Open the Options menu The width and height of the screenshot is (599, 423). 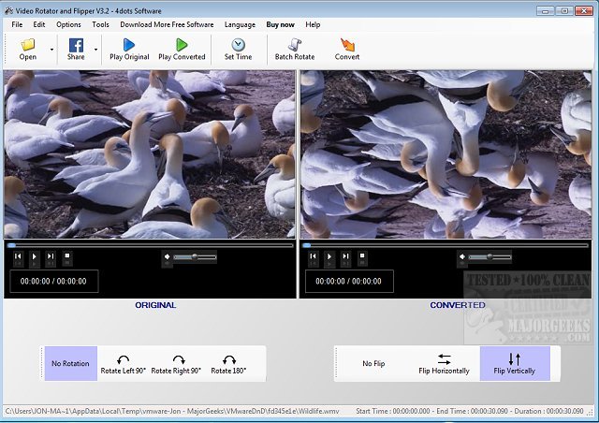coord(68,24)
